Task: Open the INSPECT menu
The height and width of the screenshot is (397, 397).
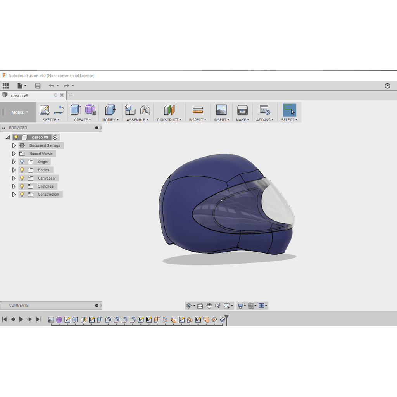Action: coord(197,120)
